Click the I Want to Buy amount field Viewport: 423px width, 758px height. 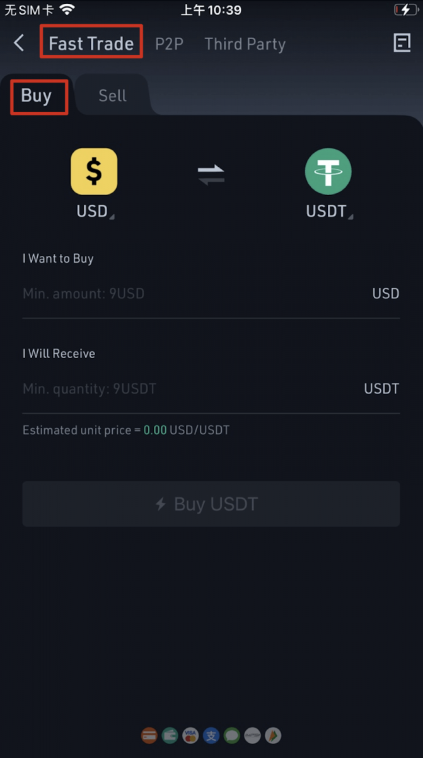[x=189, y=293]
